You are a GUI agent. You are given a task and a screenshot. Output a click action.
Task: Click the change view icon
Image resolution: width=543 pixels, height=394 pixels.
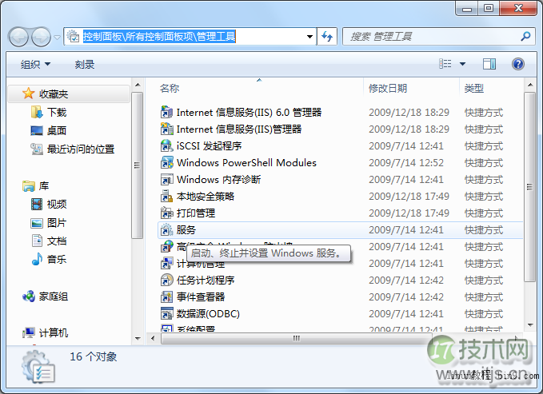click(x=445, y=64)
